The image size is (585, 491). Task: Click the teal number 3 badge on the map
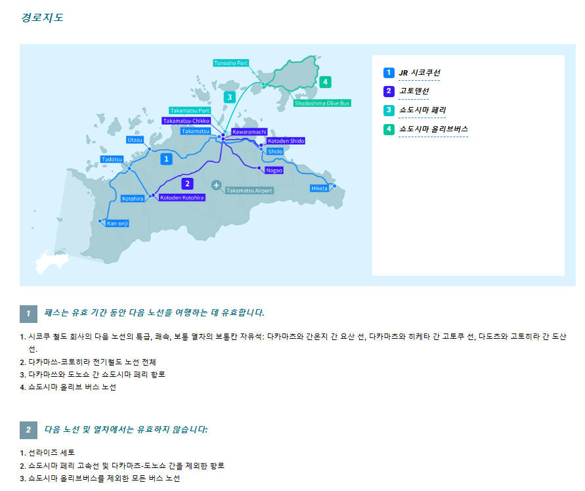tap(228, 96)
